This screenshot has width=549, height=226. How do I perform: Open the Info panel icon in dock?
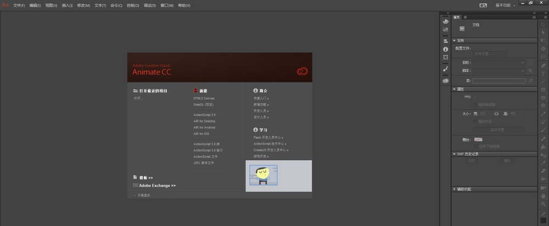click(445, 49)
